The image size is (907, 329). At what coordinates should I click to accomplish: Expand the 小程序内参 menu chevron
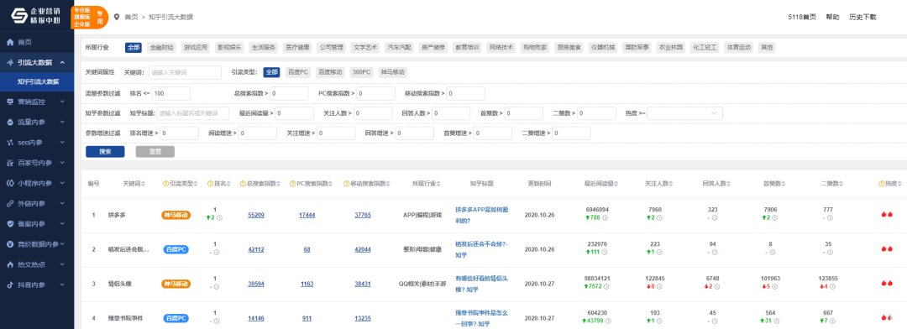pyautogui.click(x=62, y=183)
